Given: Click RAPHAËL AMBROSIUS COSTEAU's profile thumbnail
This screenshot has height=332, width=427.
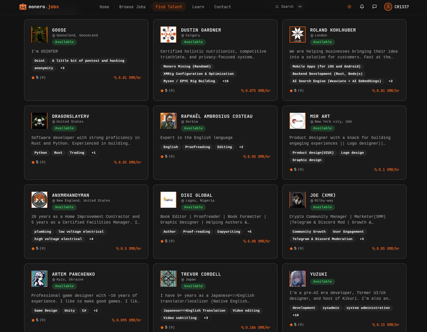Looking at the screenshot, I should pos(168,121).
